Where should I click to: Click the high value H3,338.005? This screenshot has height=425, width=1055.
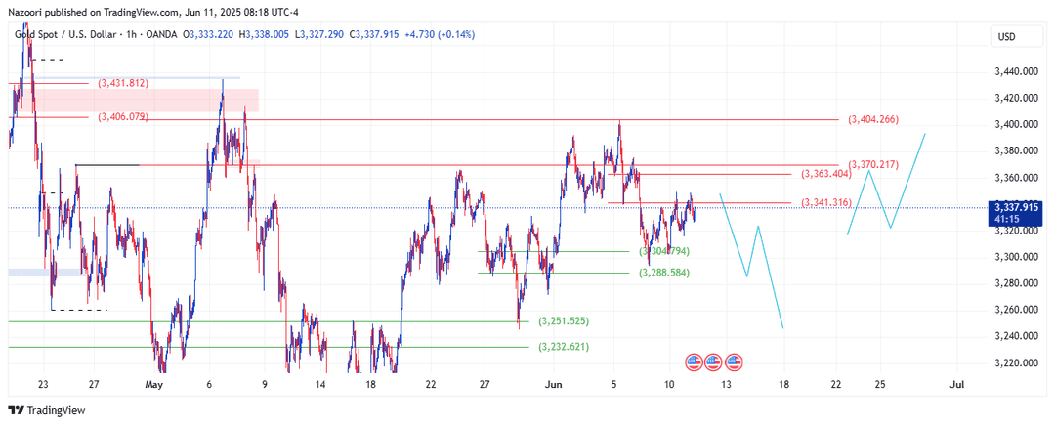pyautogui.click(x=265, y=33)
